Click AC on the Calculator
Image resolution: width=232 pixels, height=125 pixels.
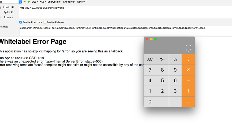150,59
